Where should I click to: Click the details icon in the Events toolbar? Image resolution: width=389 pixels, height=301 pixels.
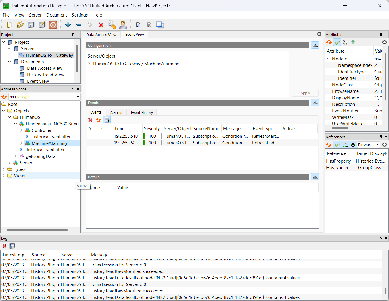[x=107, y=120]
